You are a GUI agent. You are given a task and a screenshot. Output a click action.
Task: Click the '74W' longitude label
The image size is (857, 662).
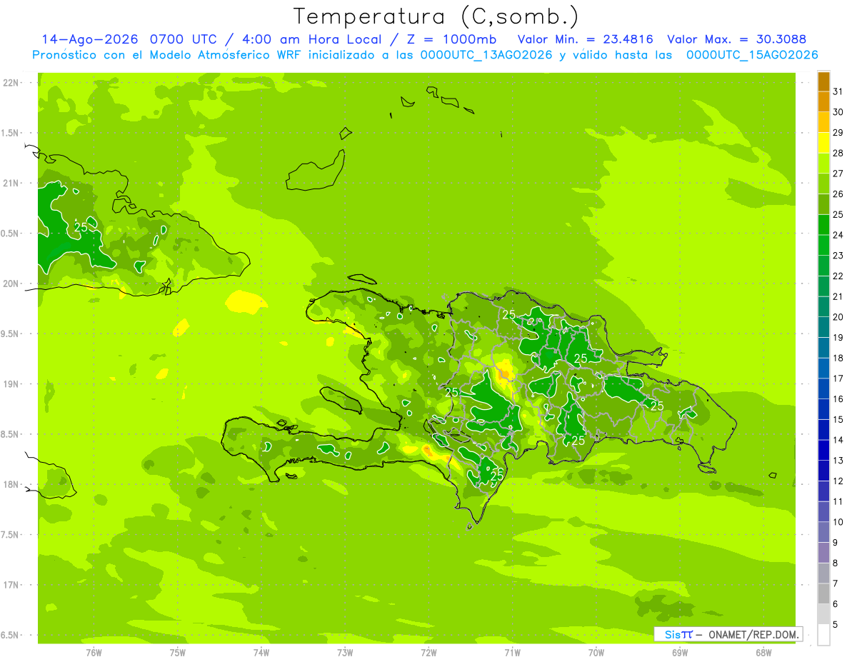click(261, 652)
